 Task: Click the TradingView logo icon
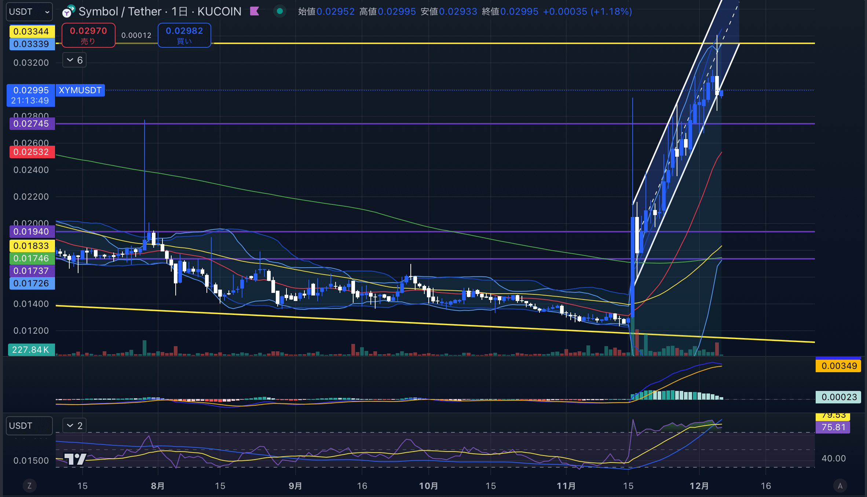pos(75,459)
